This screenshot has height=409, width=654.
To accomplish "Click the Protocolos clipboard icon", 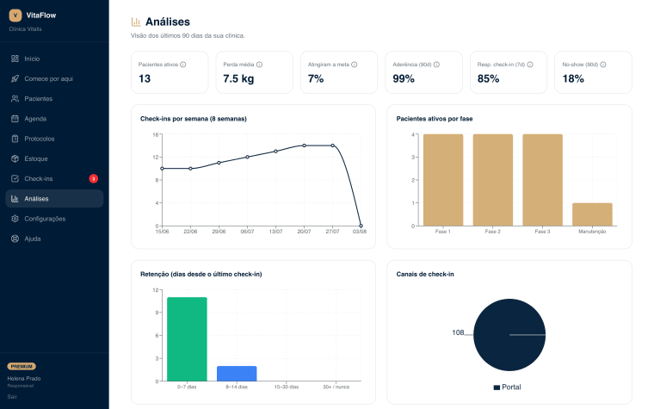I will (x=15, y=139).
